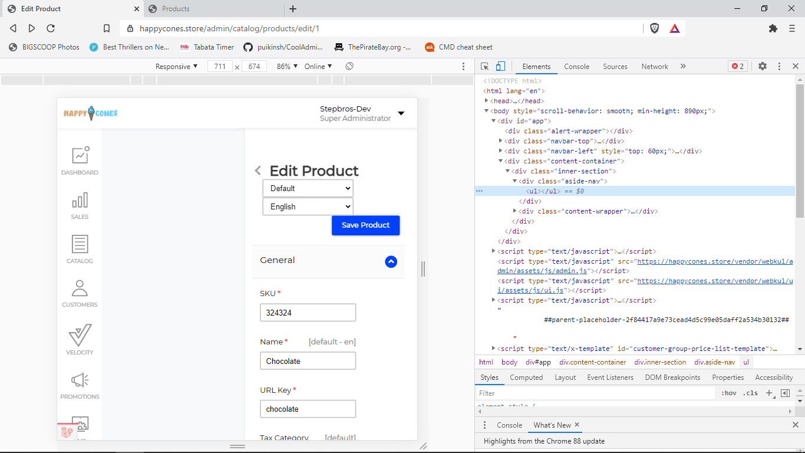Screen dimensions: 805x453
Task: Open the Customers sidebar icon
Action: click(80, 293)
